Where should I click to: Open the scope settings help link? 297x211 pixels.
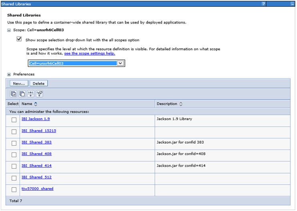point(90,53)
